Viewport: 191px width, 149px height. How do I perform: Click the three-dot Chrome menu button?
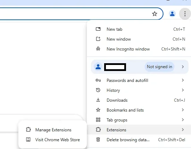pos(185,14)
